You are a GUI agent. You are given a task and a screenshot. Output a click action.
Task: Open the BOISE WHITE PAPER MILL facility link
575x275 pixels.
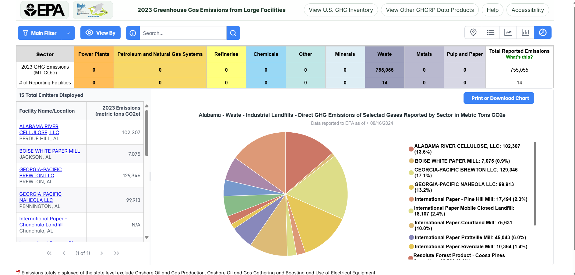(x=50, y=151)
